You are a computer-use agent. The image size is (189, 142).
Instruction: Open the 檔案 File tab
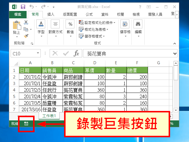click(x=18, y=14)
